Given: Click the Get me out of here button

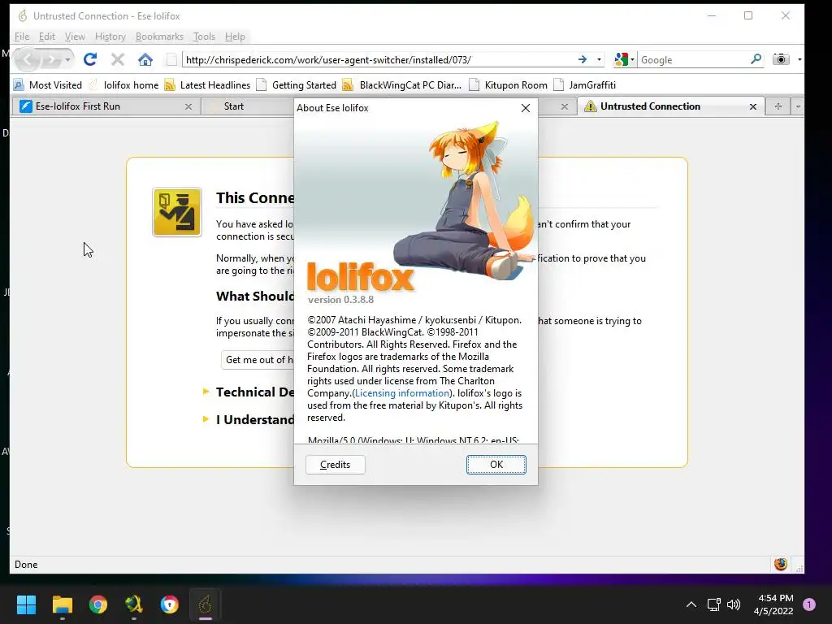Looking at the screenshot, I should coord(258,360).
